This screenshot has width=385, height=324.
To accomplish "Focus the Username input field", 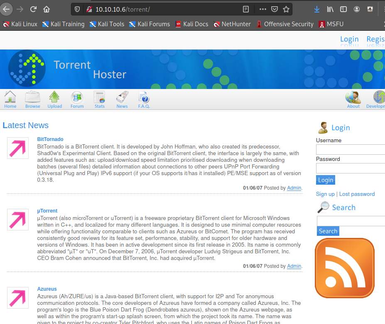I will click(x=351, y=149).
